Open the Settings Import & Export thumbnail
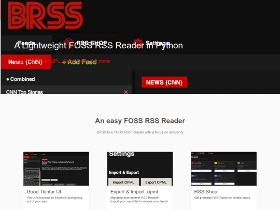Viewport: 280px width, 210px height. [140, 169]
